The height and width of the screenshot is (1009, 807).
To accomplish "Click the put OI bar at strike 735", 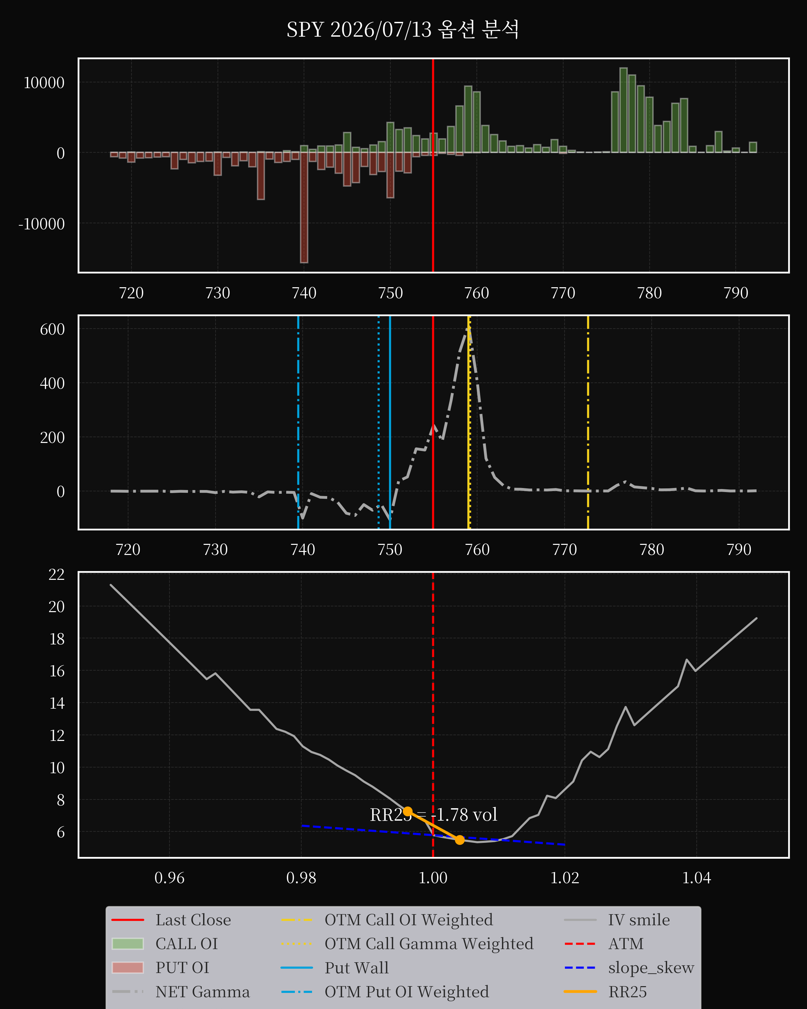I will pos(261,176).
